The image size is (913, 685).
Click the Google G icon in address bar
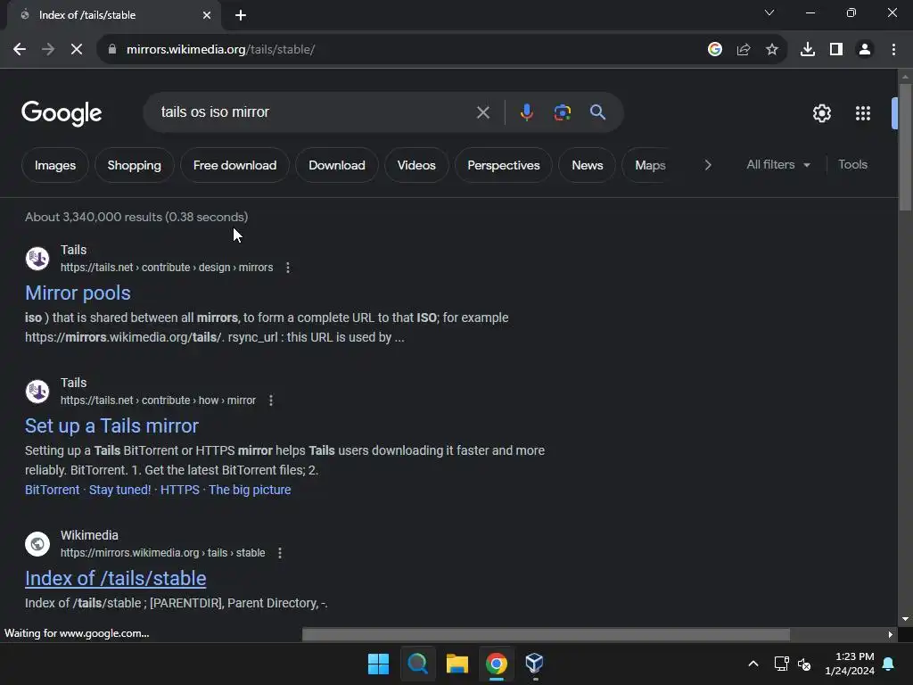[x=715, y=50]
